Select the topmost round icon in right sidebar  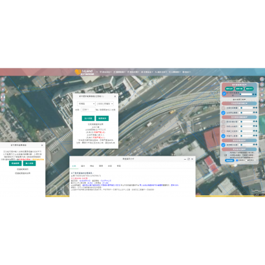[262, 79]
